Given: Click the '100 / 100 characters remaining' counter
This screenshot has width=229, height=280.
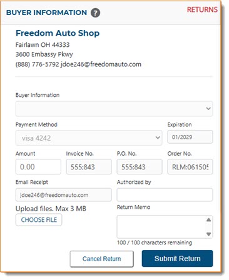Looking at the screenshot, I should tap(155, 242).
